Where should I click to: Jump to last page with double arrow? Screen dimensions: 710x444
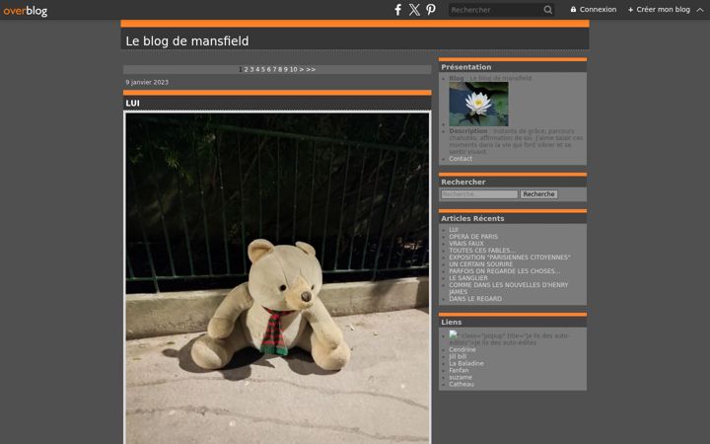pyautogui.click(x=311, y=69)
